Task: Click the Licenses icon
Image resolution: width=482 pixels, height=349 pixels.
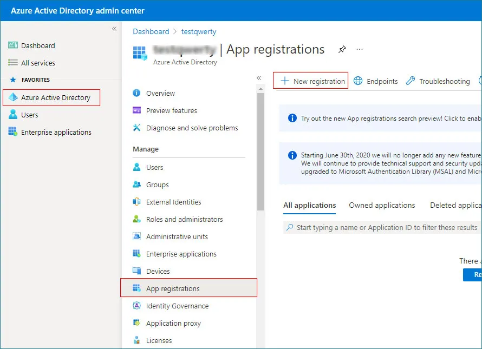Action: (136, 340)
